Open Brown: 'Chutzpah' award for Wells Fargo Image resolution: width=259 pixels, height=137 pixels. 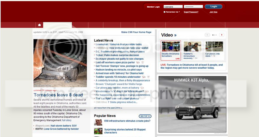pos(119,84)
